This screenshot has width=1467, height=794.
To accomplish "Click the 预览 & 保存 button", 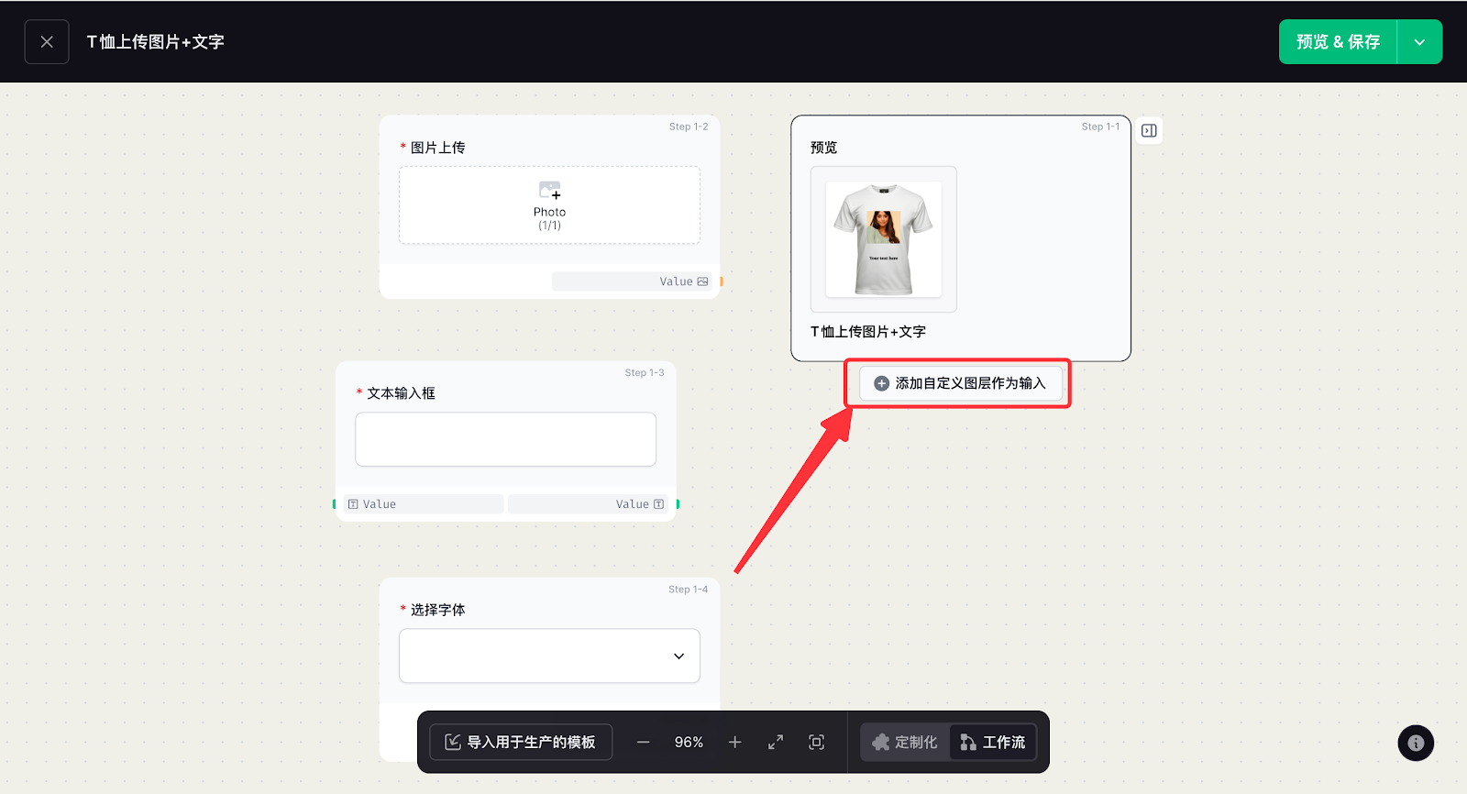I will 1338,42.
